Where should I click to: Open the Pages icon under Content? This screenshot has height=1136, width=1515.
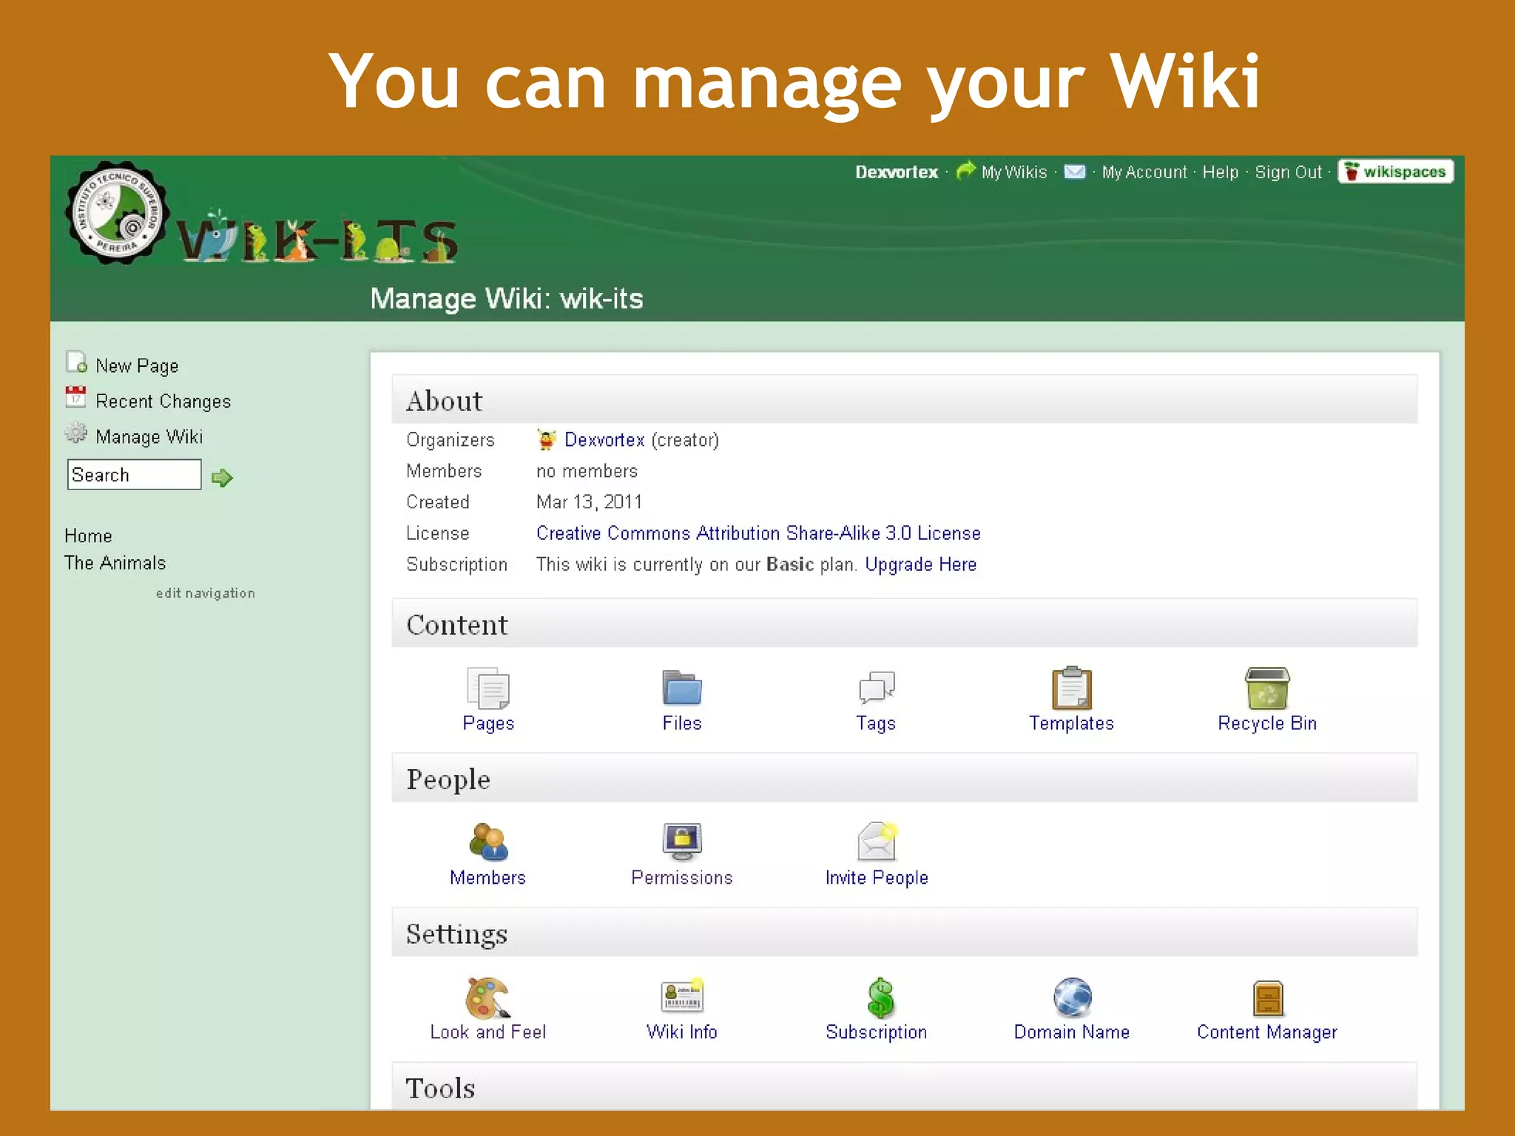pos(488,688)
